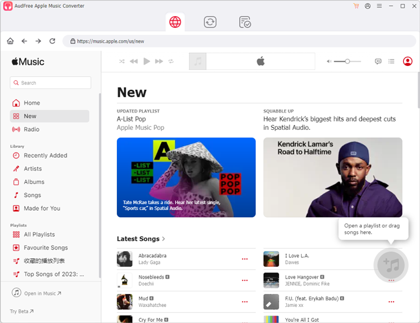
Task: Open Recently Added library
Action: (50, 155)
